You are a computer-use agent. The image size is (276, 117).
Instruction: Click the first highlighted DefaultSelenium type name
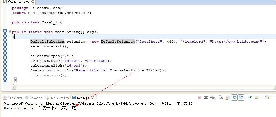click(x=47, y=42)
